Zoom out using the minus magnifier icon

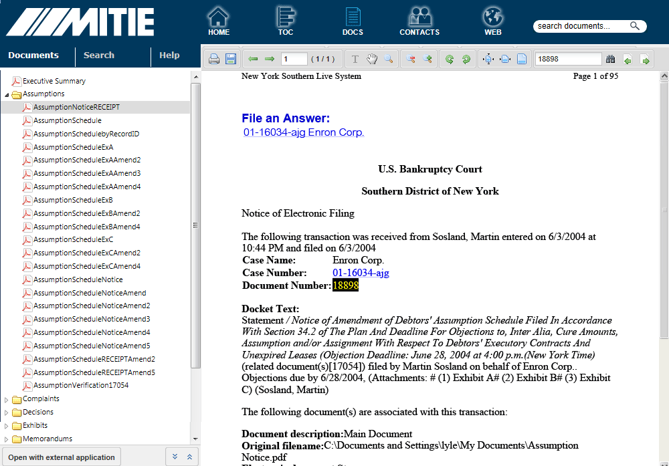pyautogui.click(x=411, y=59)
